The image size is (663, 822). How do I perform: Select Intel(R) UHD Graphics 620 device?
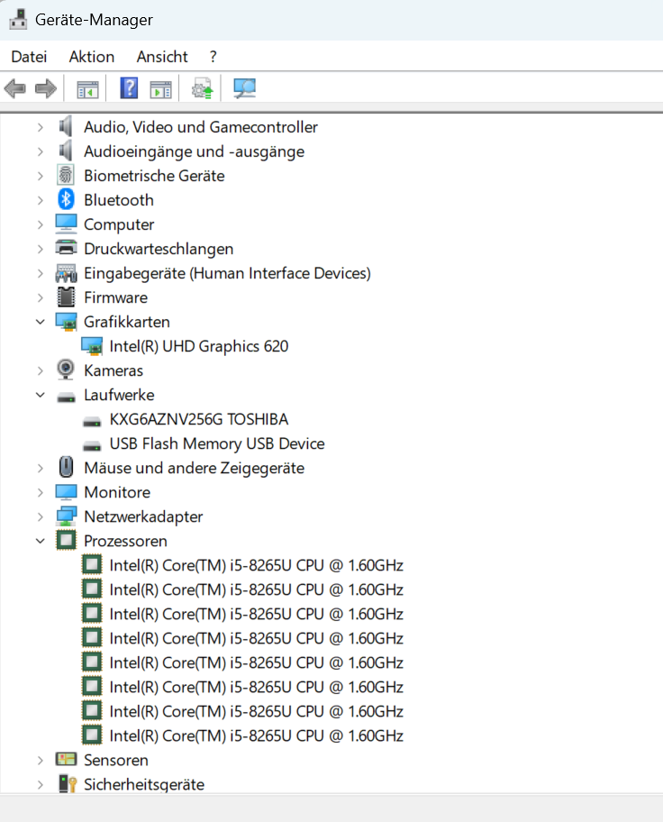199,346
